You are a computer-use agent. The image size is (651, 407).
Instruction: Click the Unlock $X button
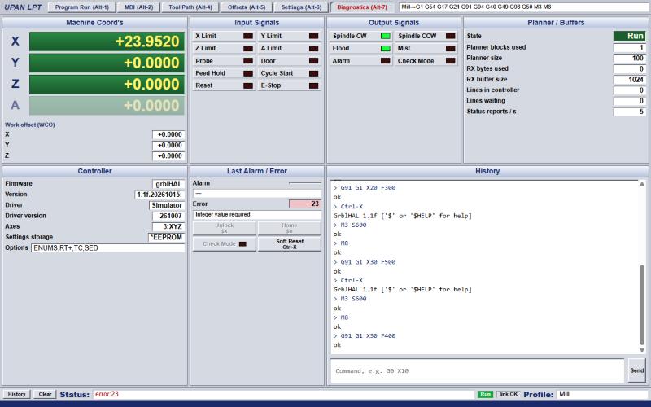pos(225,228)
